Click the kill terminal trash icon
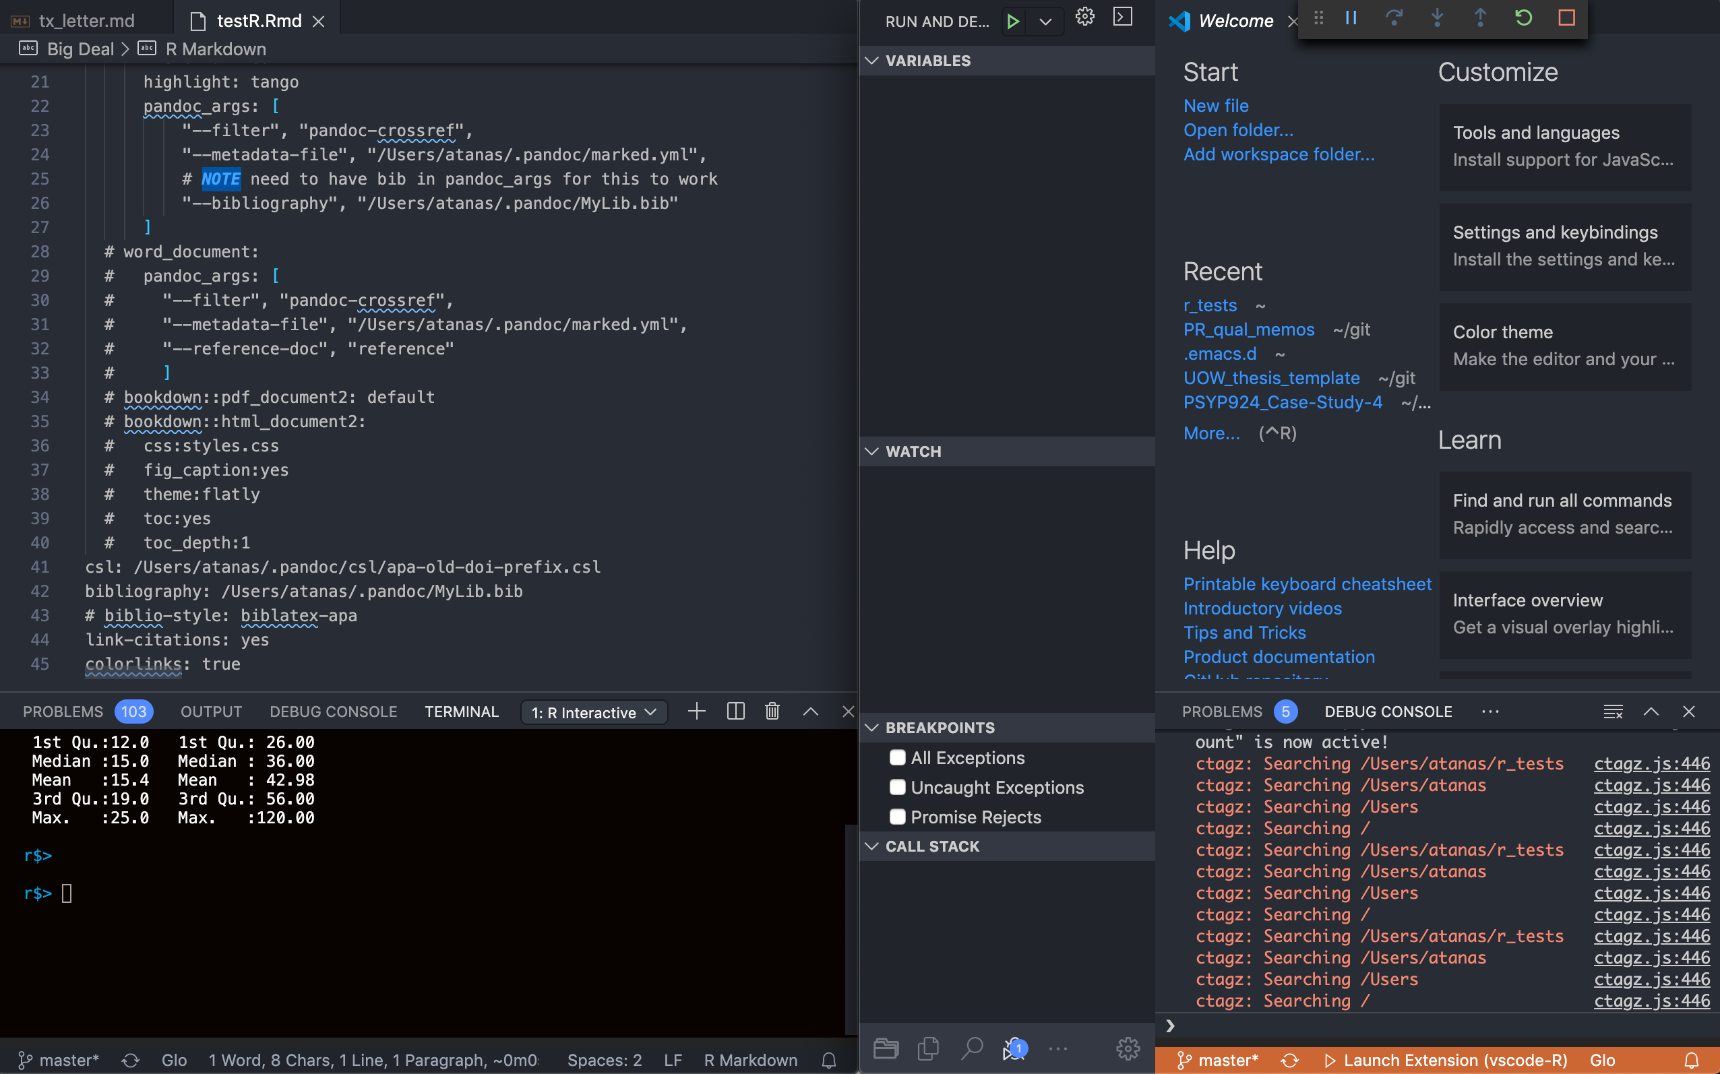The height and width of the screenshot is (1074, 1720). pyautogui.click(x=772, y=711)
